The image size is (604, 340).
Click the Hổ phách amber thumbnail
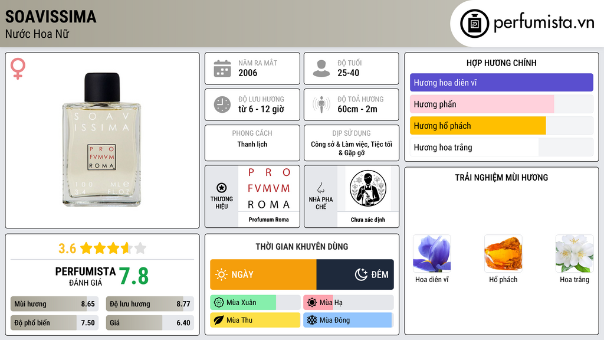(x=503, y=254)
